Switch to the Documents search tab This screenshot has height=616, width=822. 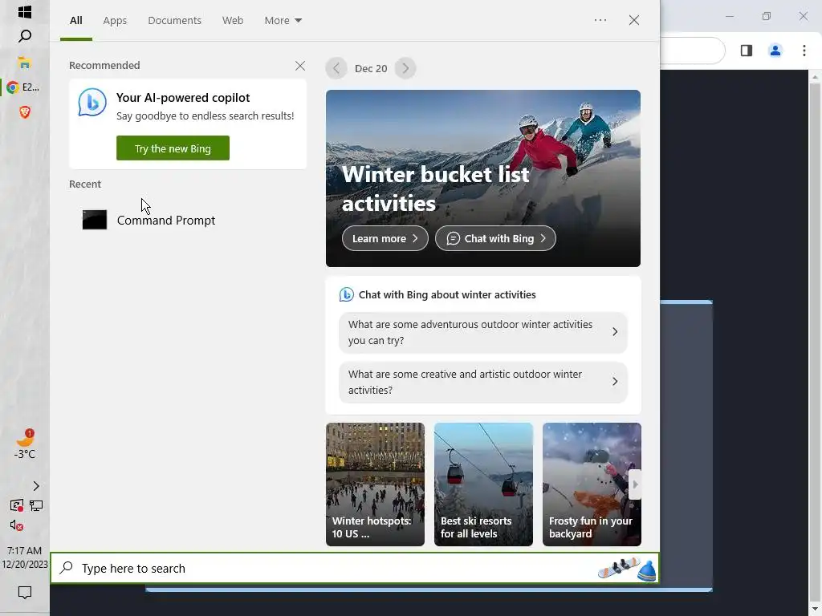(174, 20)
